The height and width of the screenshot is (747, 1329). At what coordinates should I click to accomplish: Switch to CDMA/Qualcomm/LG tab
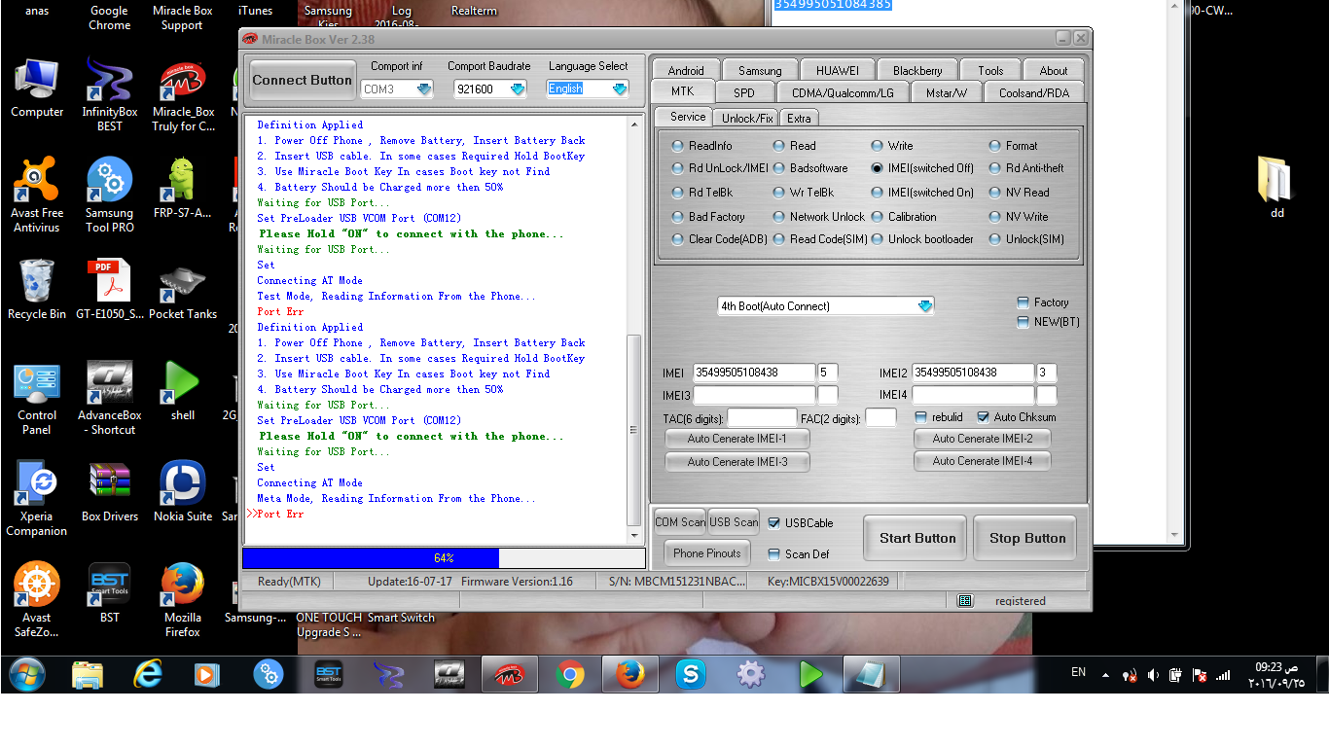[843, 93]
